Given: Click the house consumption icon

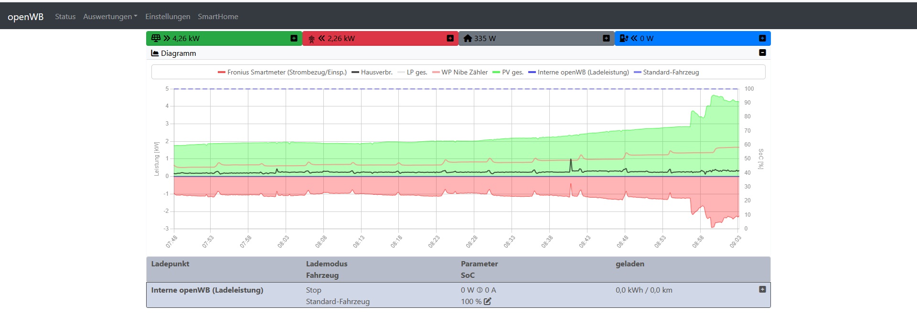Looking at the screenshot, I should pyautogui.click(x=468, y=38).
